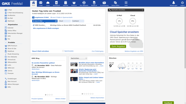This screenshot has height=104, width=186.
Task: Select first Nachrichten carousel dot
Action: [82, 94]
